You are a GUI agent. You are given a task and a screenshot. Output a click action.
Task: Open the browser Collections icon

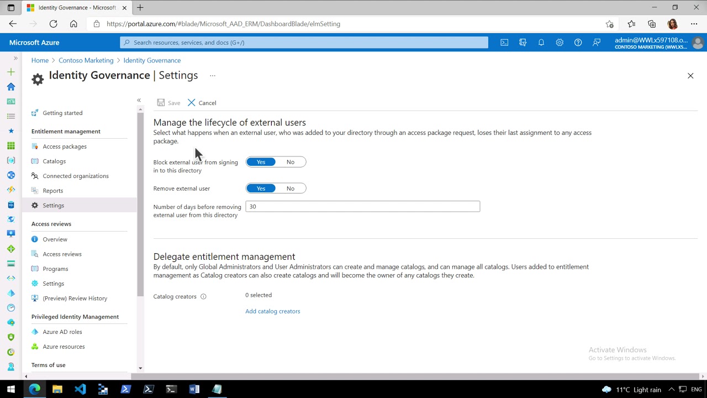coord(652,24)
